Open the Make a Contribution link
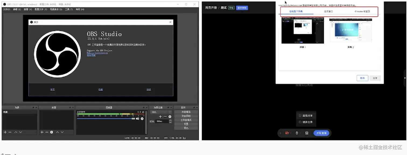This screenshot has height=155, width=407. (x=97, y=53)
